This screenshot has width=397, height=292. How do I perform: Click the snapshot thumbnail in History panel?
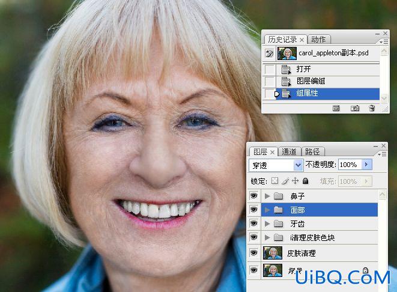point(287,53)
